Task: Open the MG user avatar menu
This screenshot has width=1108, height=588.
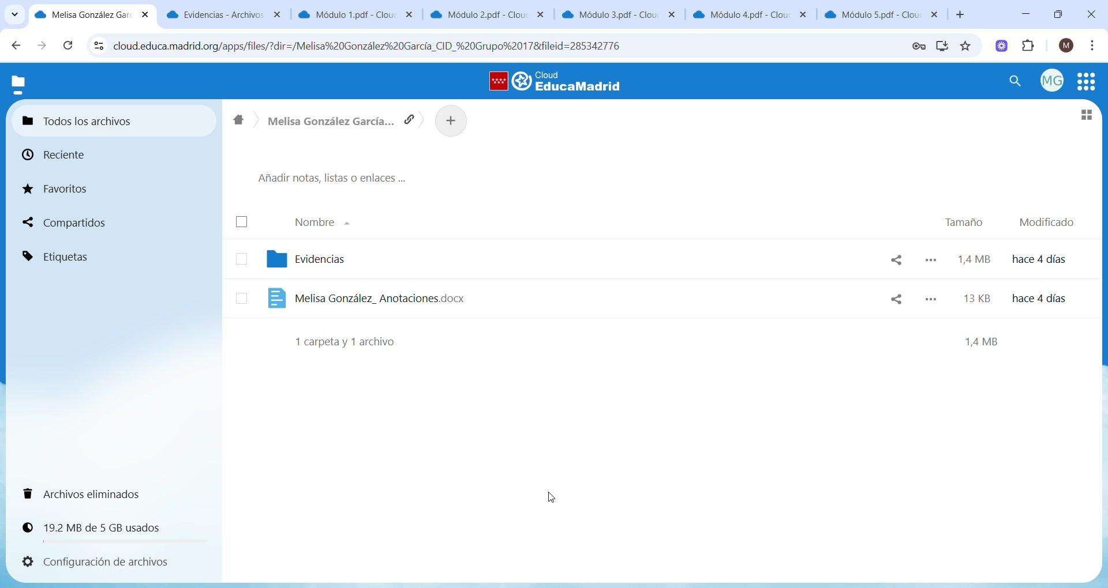Action: tap(1052, 81)
